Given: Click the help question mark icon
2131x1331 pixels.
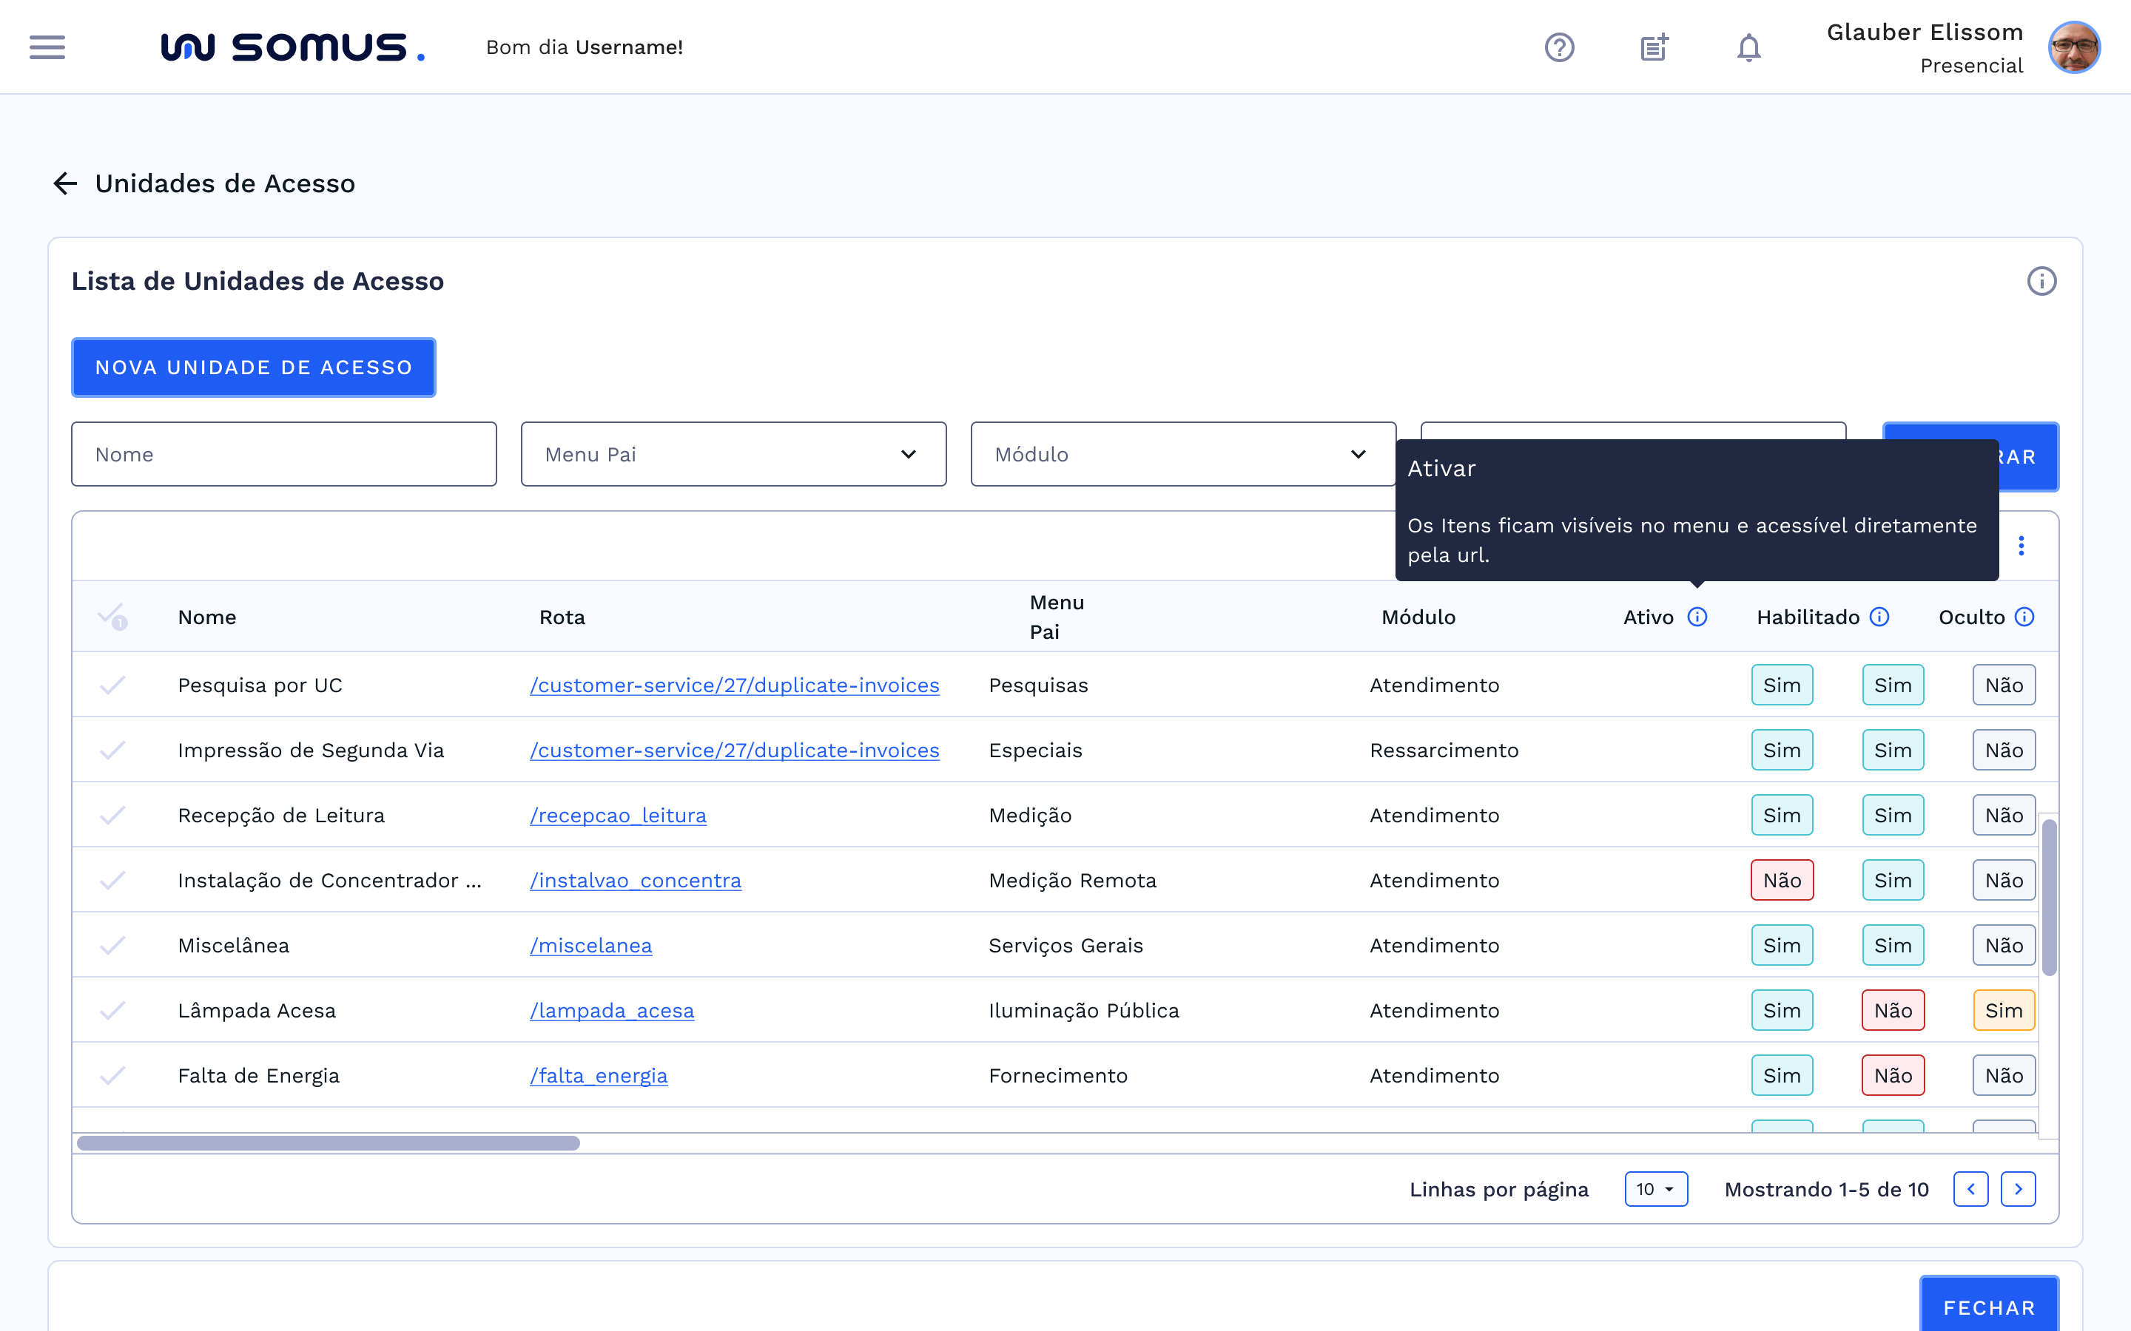Looking at the screenshot, I should coord(1558,47).
